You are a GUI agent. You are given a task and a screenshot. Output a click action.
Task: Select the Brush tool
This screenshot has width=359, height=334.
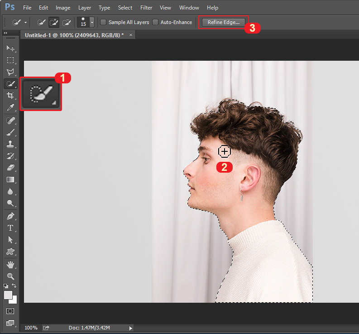click(10, 132)
